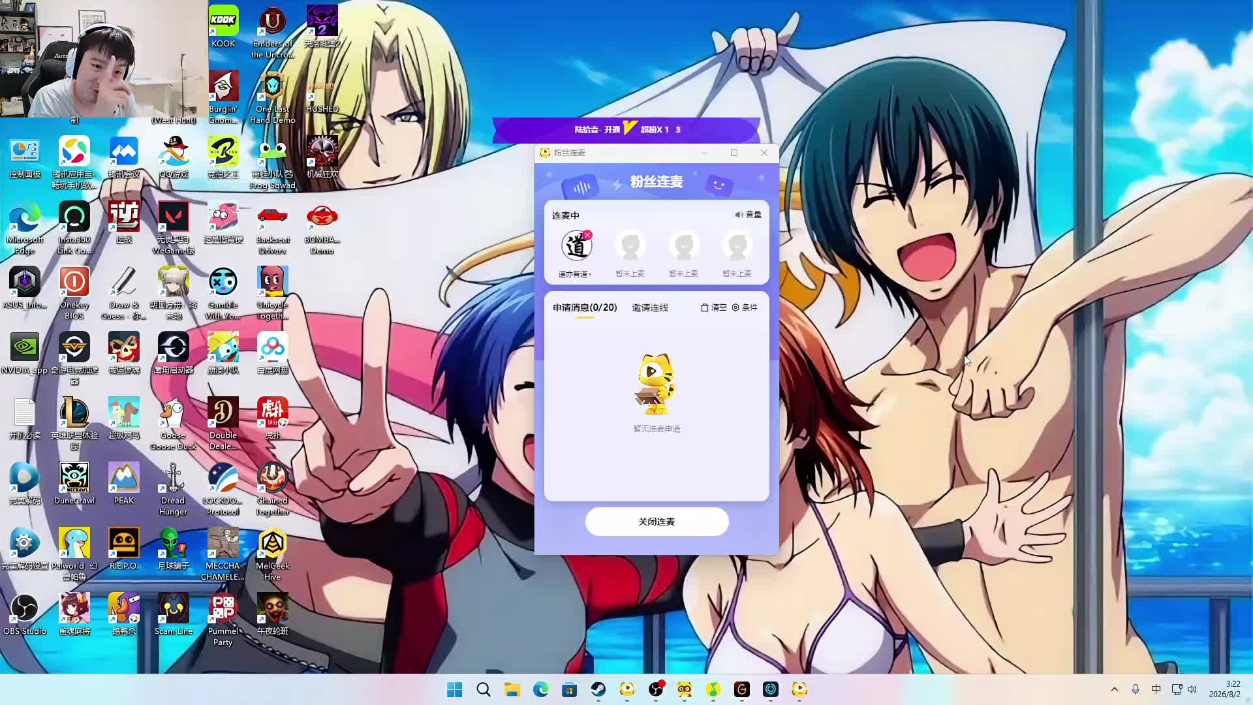The height and width of the screenshot is (705, 1253).
Task: Switch to the 邀请连线 tab
Action: click(650, 307)
